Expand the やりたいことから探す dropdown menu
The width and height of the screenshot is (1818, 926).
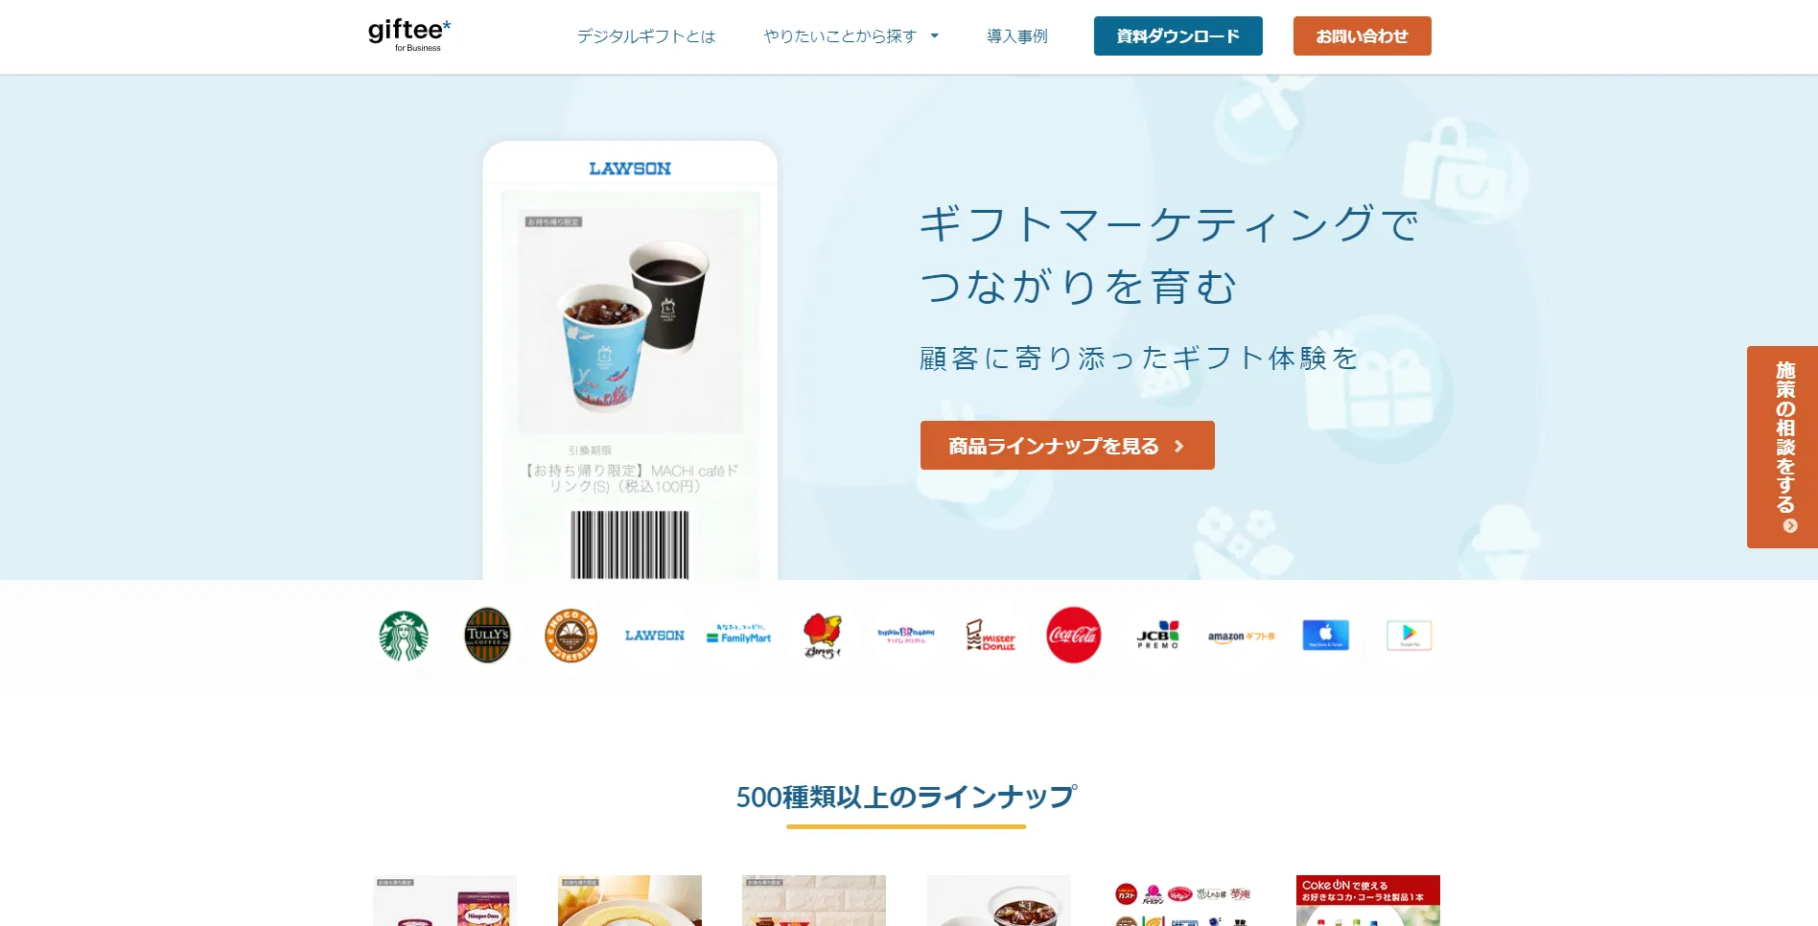851,36
